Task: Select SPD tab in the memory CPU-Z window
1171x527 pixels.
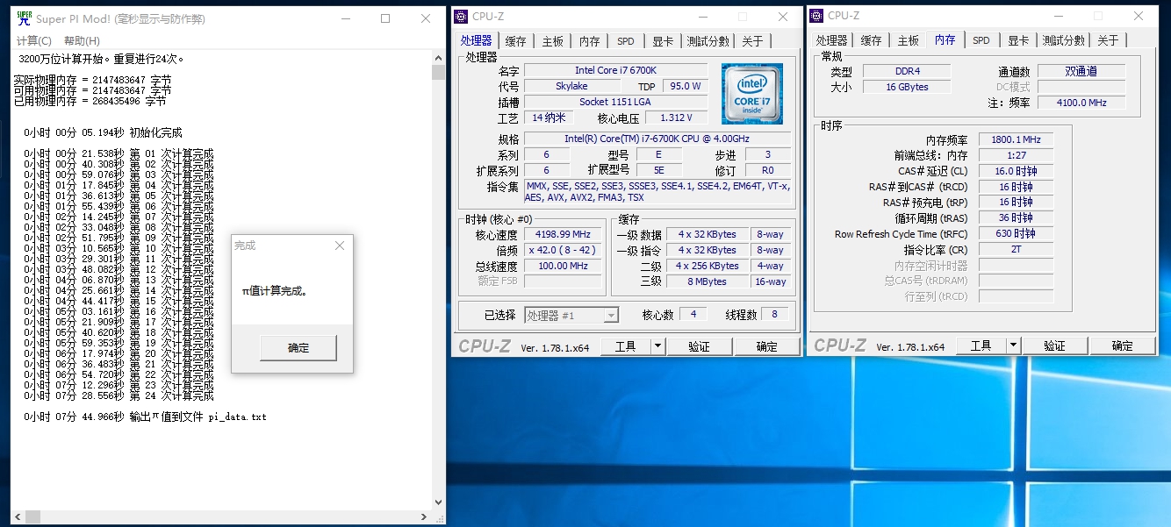Action: [x=981, y=40]
